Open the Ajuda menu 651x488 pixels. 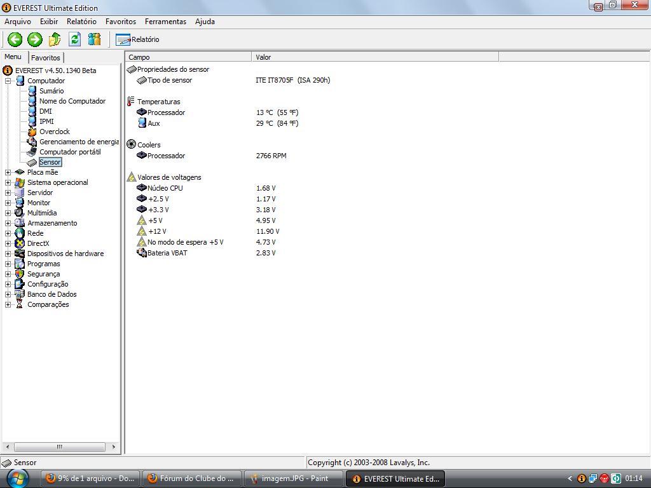point(205,22)
